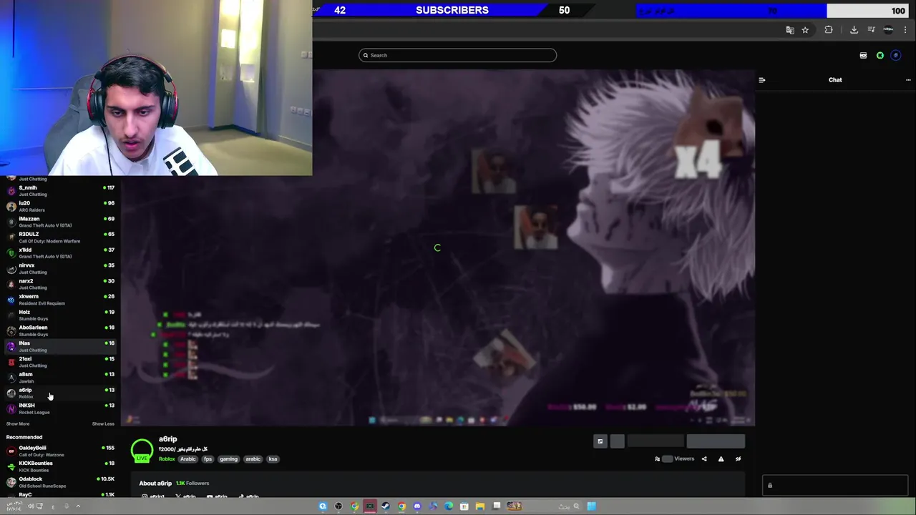The height and width of the screenshot is (515, 916).
Task: Open R3DULZ channel in sidebar
Action: (x=60, y=237)
